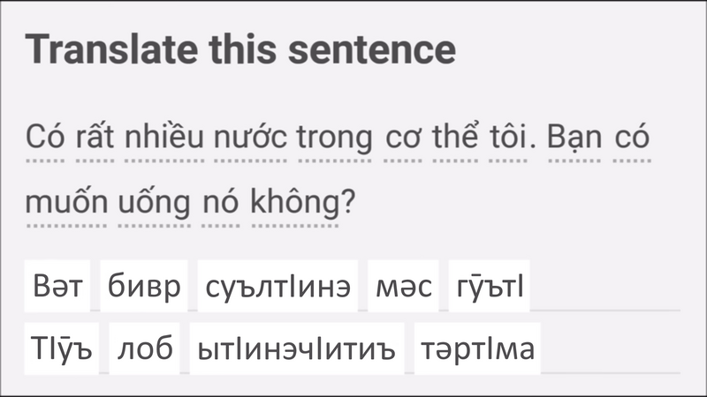The height and width of the screenshot is (397, 707).
Task: Choose the "мәс" word tile
Action: (403, 287)
